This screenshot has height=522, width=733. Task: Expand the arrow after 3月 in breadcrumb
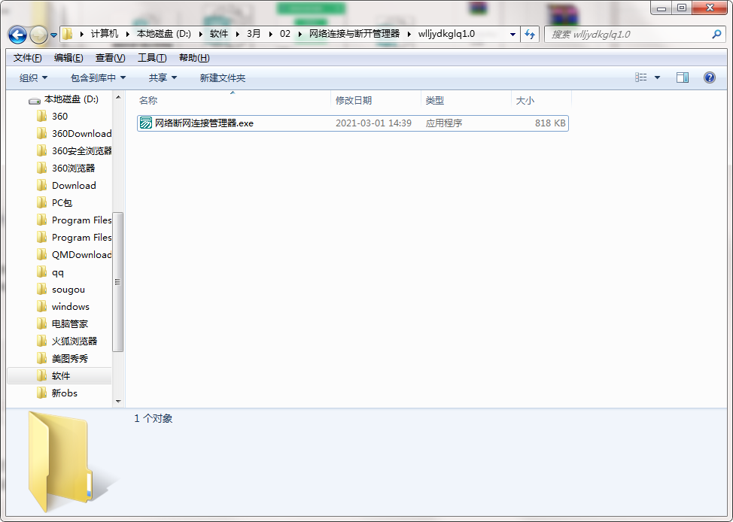(x=270, y=34)
